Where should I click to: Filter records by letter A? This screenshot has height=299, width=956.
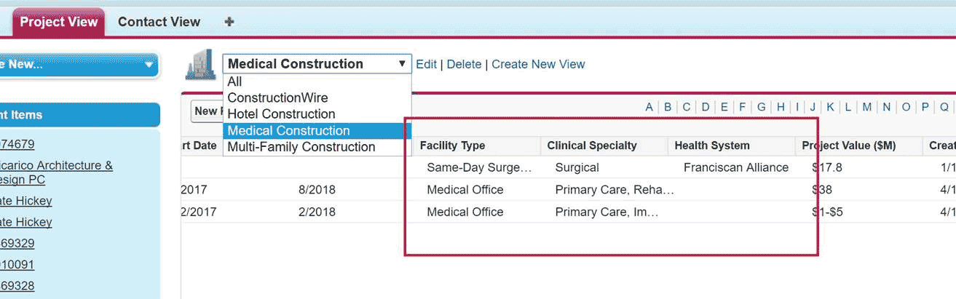pos(649,107)
